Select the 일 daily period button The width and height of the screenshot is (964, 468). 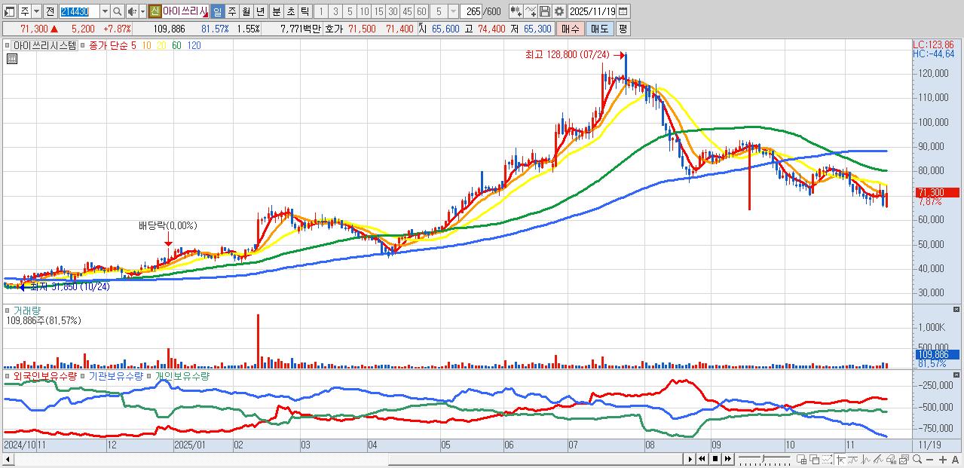pyautogui.click(x=217, y=11)
